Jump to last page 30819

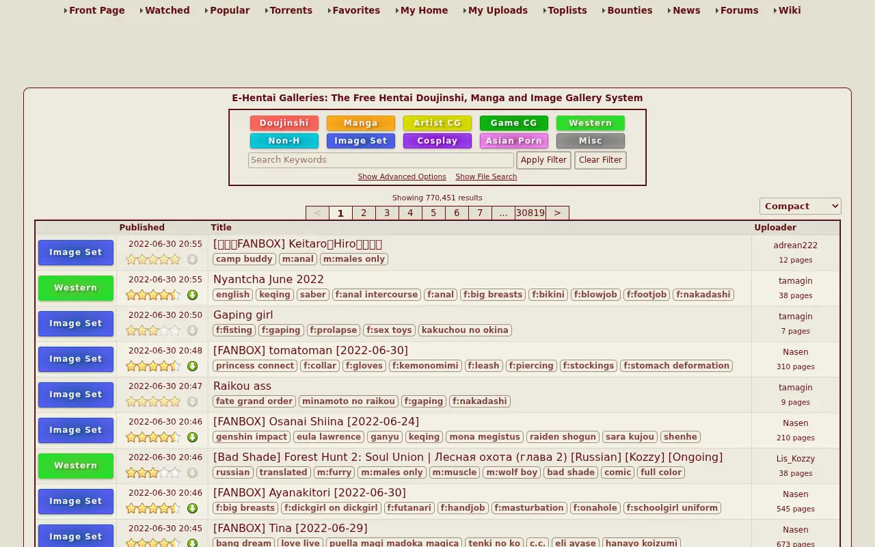(530, 213)
